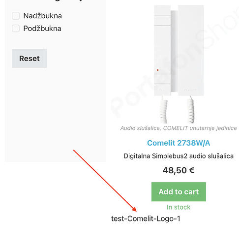Screen dimensions: 239x246
Task: Check the Nadžbukna checkbox
Action: coord(16,16)
